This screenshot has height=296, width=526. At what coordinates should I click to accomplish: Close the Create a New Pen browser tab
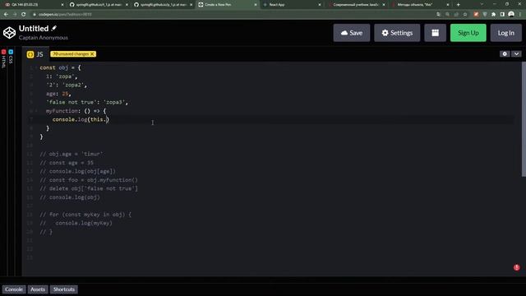256,5
